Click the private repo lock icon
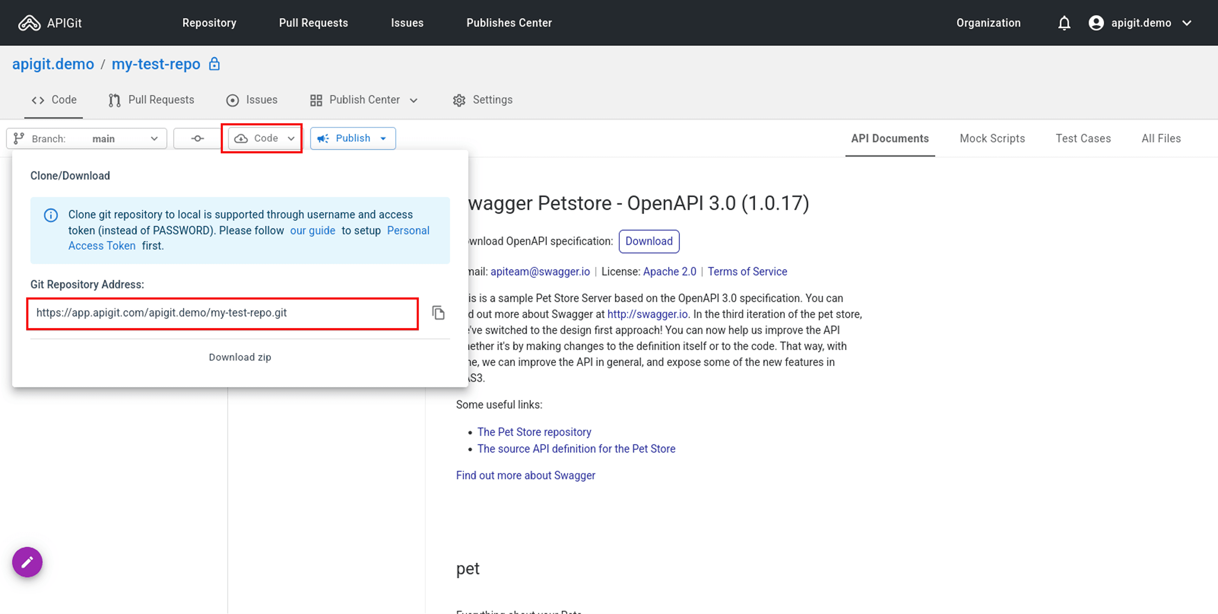 click(214, 64)
